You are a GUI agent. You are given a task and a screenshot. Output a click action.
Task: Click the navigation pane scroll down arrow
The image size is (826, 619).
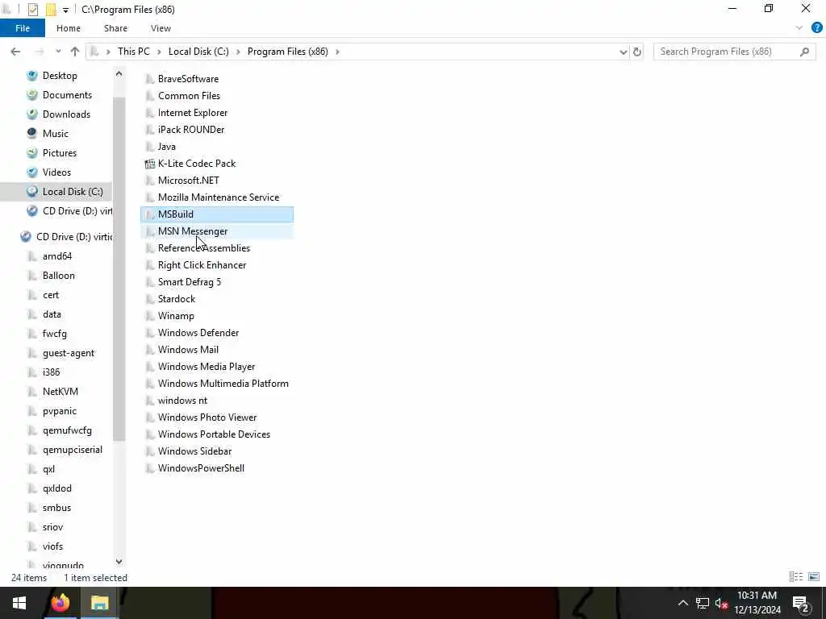click(x=119, y=562)
